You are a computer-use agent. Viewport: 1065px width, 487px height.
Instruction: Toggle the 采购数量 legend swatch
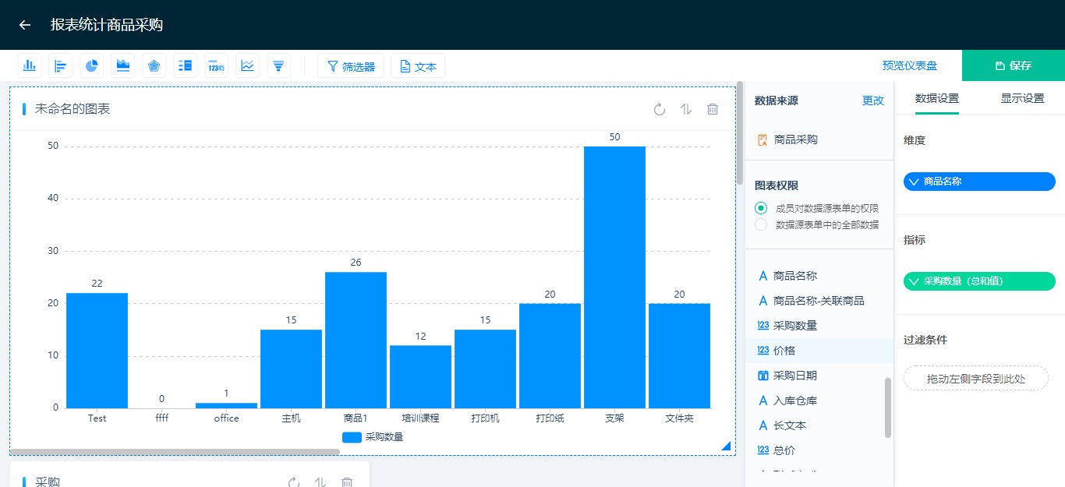pos(352,437)
